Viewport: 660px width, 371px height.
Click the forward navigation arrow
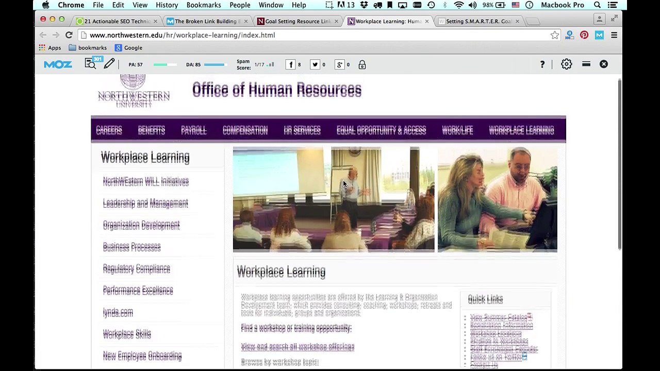pyautogui.click(x=56, y=35)
